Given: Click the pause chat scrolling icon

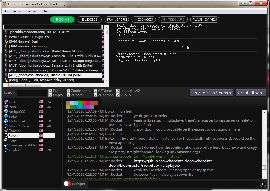Looking at the screenshot, I should click(x=263, y=184).
